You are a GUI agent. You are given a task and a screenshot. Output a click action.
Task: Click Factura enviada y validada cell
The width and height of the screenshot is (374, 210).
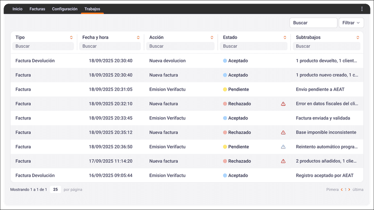(323, 118)
